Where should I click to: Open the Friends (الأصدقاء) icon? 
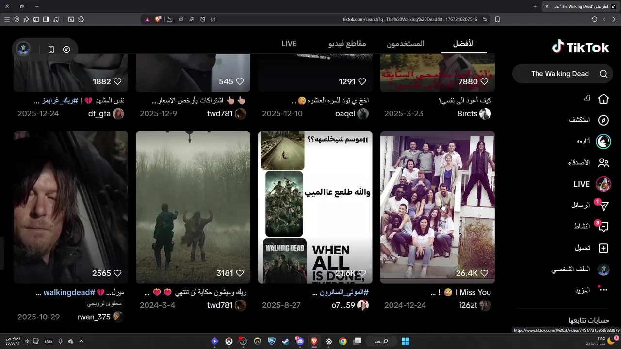pyautogui.click(x=603, y=163)
